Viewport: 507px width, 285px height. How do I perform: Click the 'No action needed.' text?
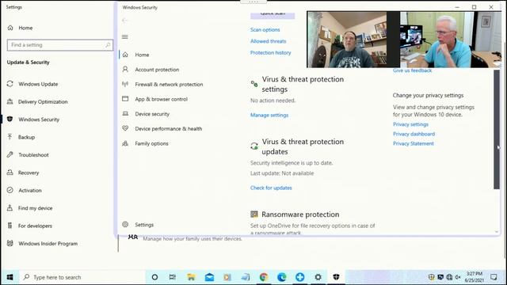pyautogui.click(x=273, y=101)
